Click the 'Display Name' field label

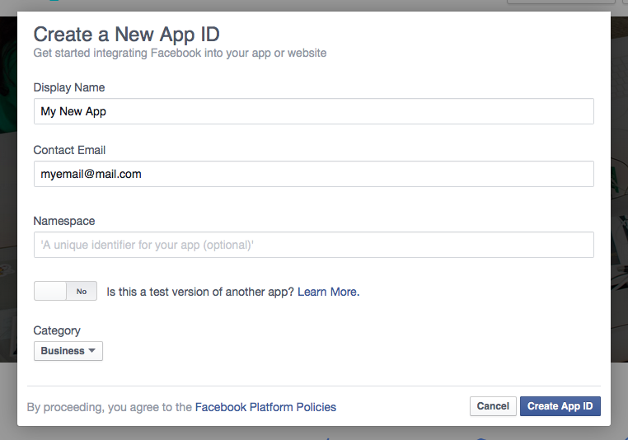coord(69,87)
